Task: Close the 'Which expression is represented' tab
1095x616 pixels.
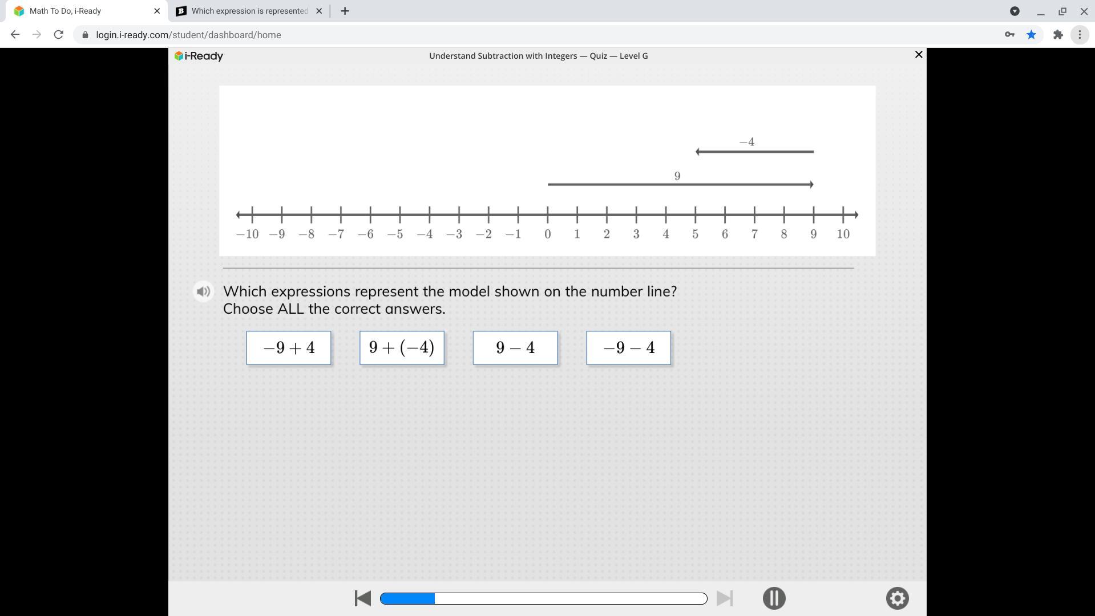Action: (x=319, y=11)
